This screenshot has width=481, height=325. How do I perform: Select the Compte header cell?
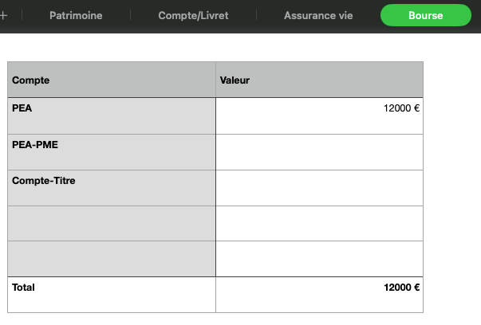(112, 80)
